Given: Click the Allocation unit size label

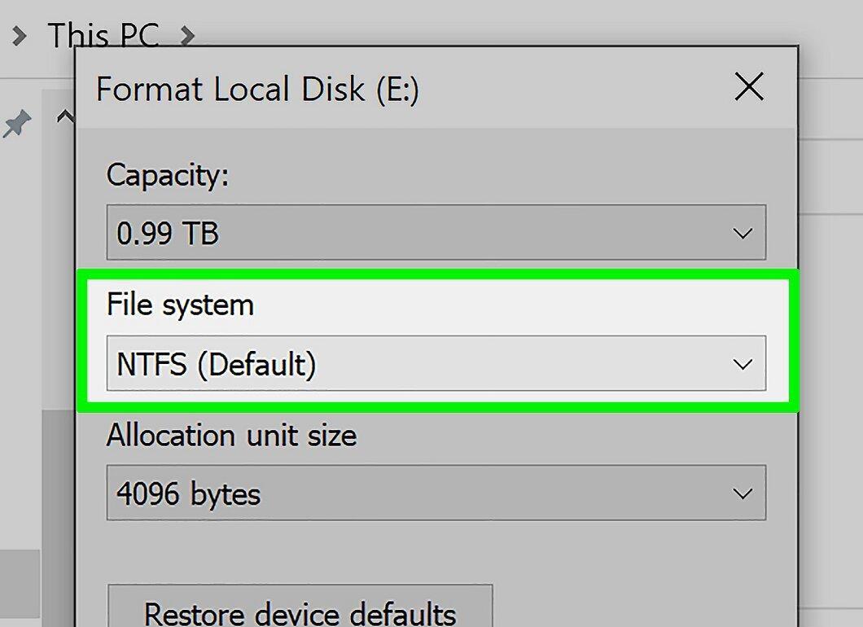Looking at the screenshot, I should point(232,436).
